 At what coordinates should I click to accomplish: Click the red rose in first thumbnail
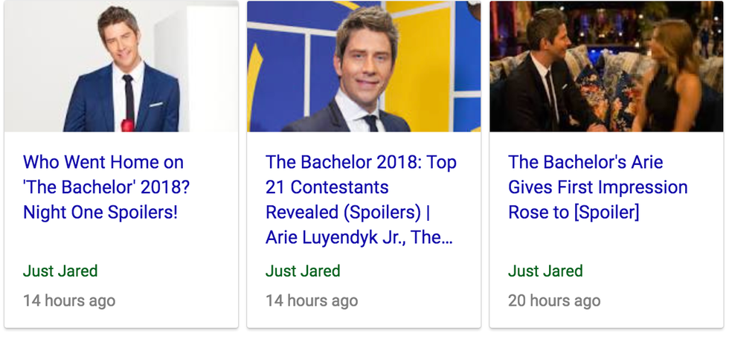(127, 125)
